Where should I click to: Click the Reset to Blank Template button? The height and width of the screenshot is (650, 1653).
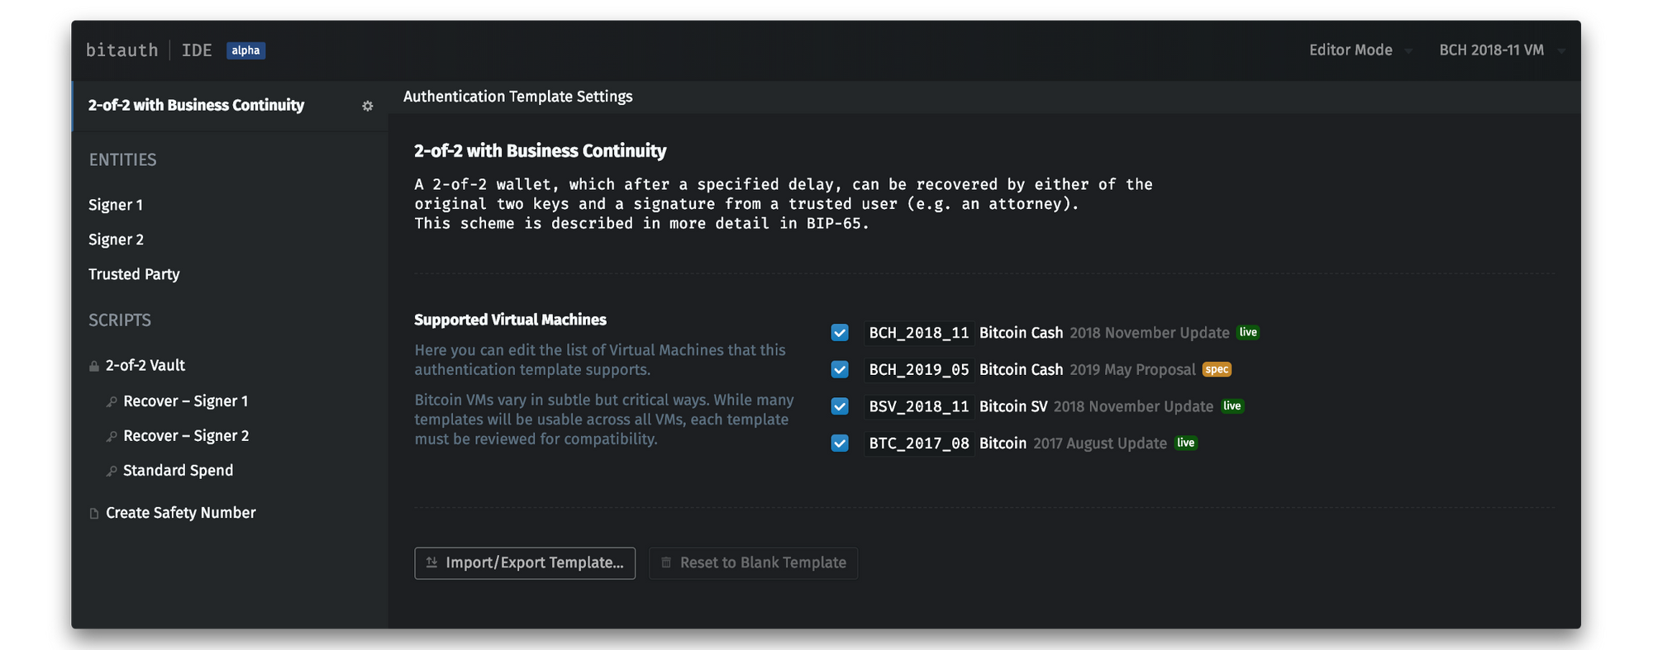click(753, 563)
